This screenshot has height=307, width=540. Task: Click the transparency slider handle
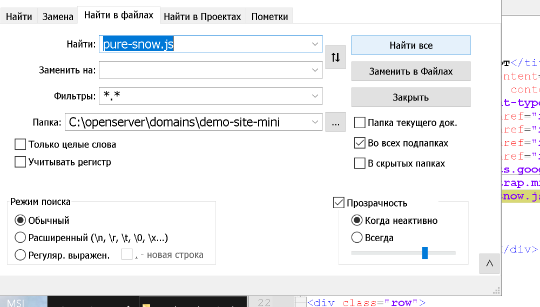(425, 252)
